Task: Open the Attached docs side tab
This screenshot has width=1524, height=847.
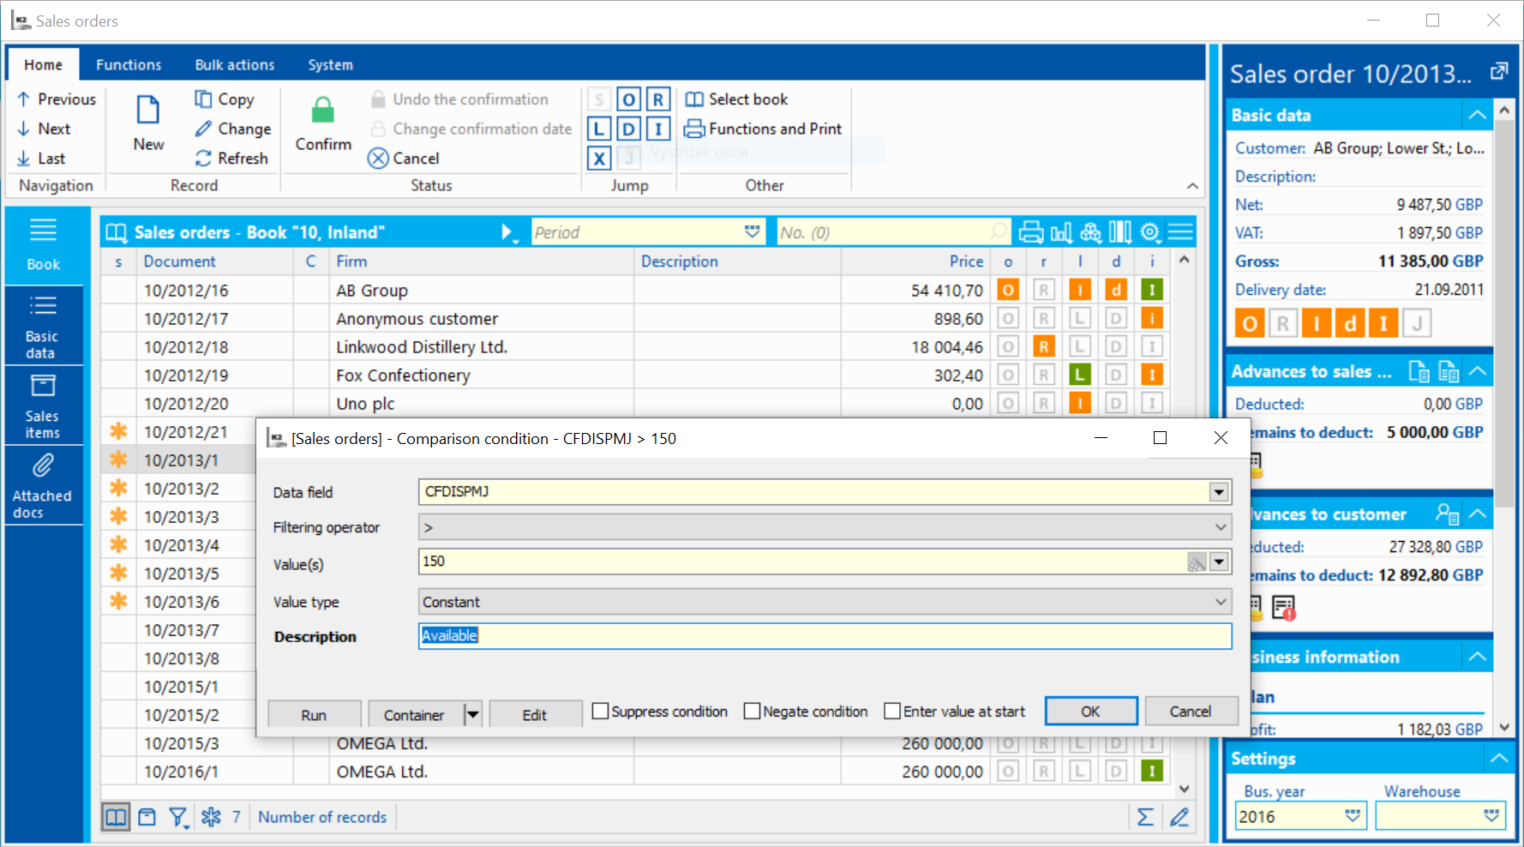Action: click(x=44, y=485)
